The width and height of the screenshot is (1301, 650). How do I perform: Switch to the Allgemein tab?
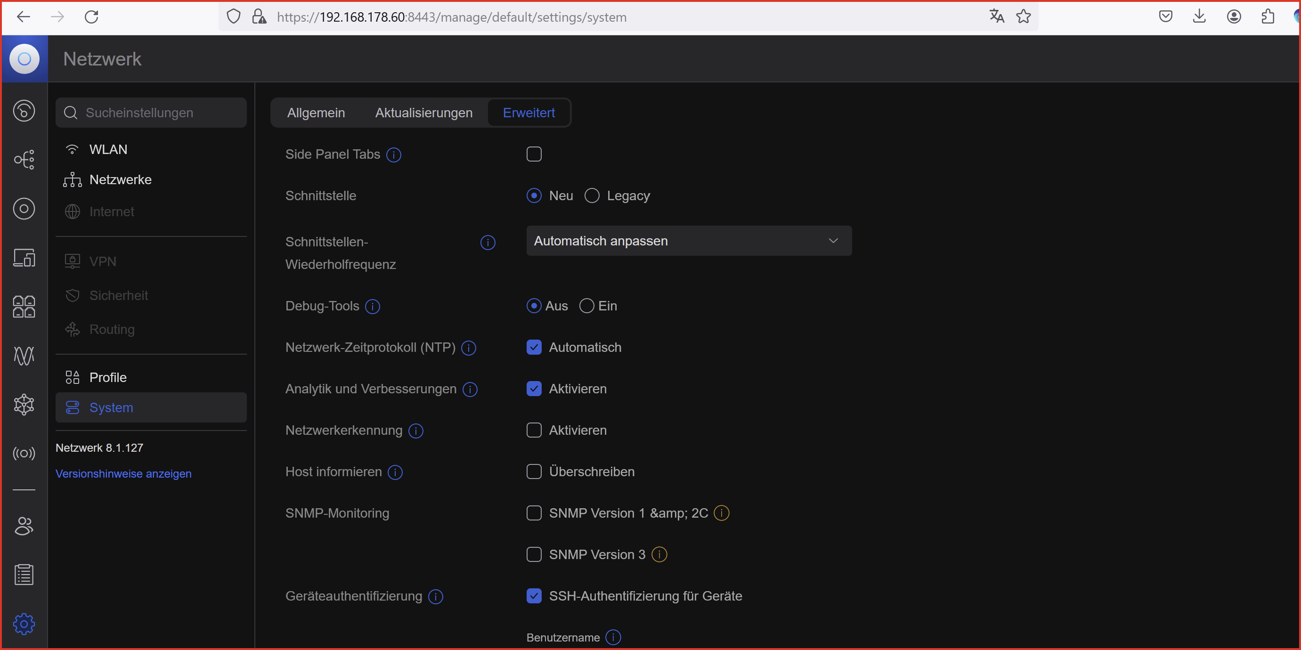pyautogui.click(x=316, y=113)
